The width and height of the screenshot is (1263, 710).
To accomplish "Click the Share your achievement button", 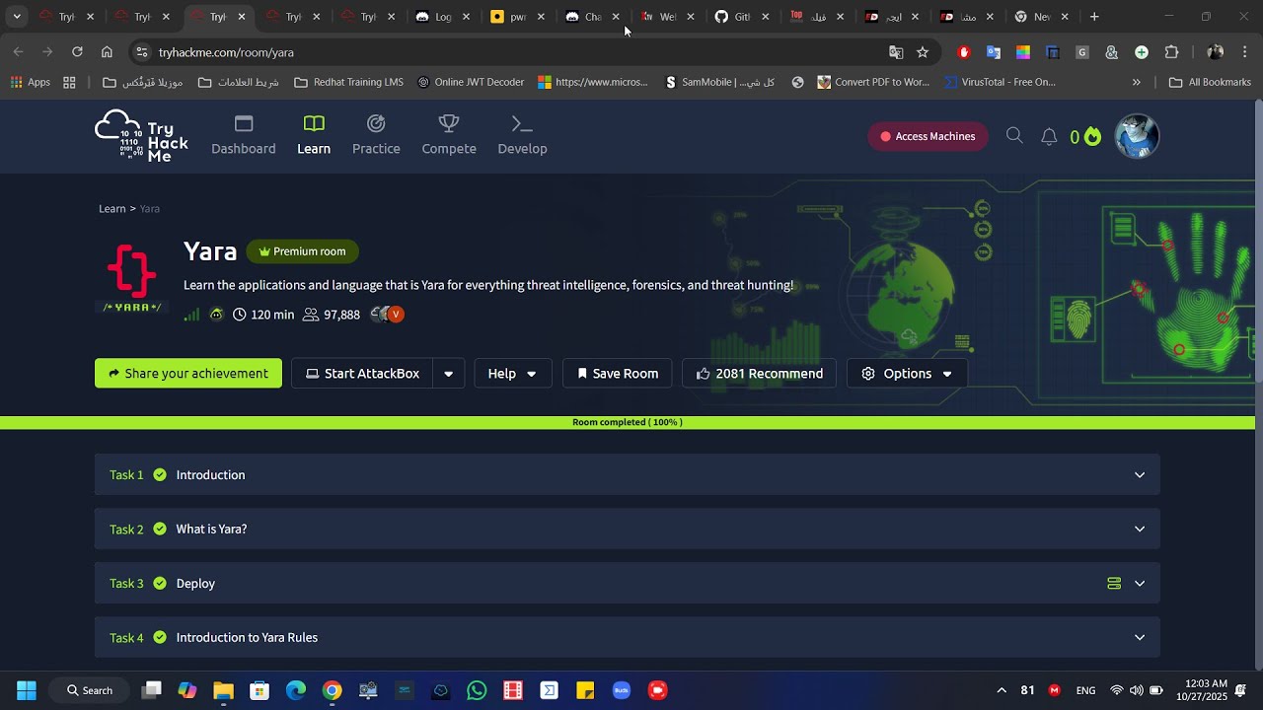I will click(188, 374).
